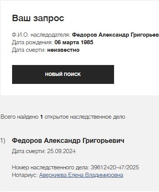Click result number 1) marker
Viewport: 159px width, 192px height.
(3, 141)
